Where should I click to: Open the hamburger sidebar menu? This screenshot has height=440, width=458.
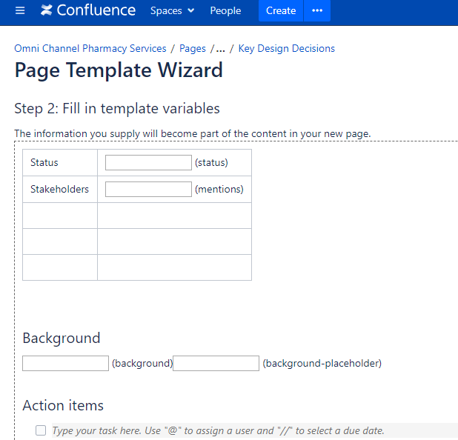tap(20, 11)
